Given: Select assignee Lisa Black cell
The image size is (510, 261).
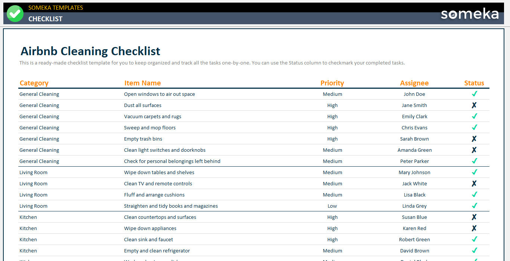Looking at the screenshot, I should click(x=414, y=195).
